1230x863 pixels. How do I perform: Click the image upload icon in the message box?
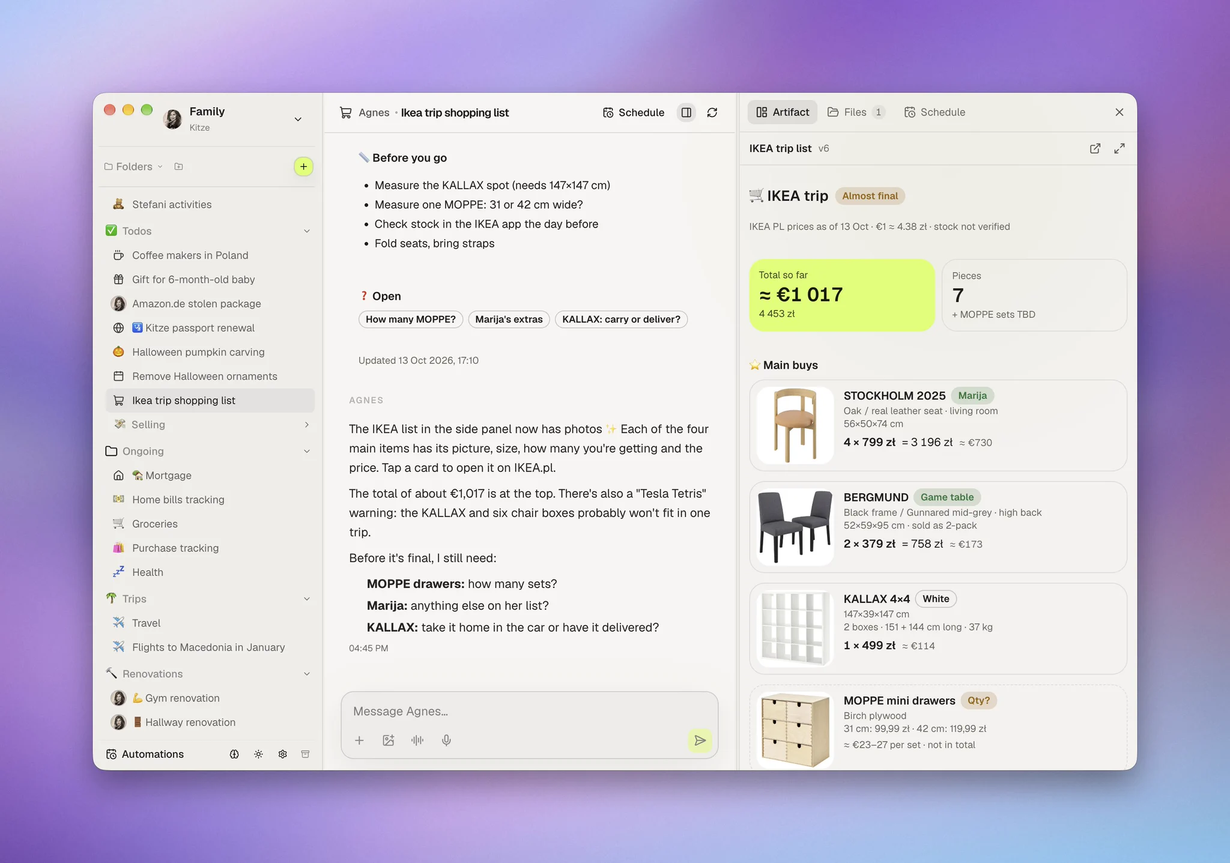389,740
